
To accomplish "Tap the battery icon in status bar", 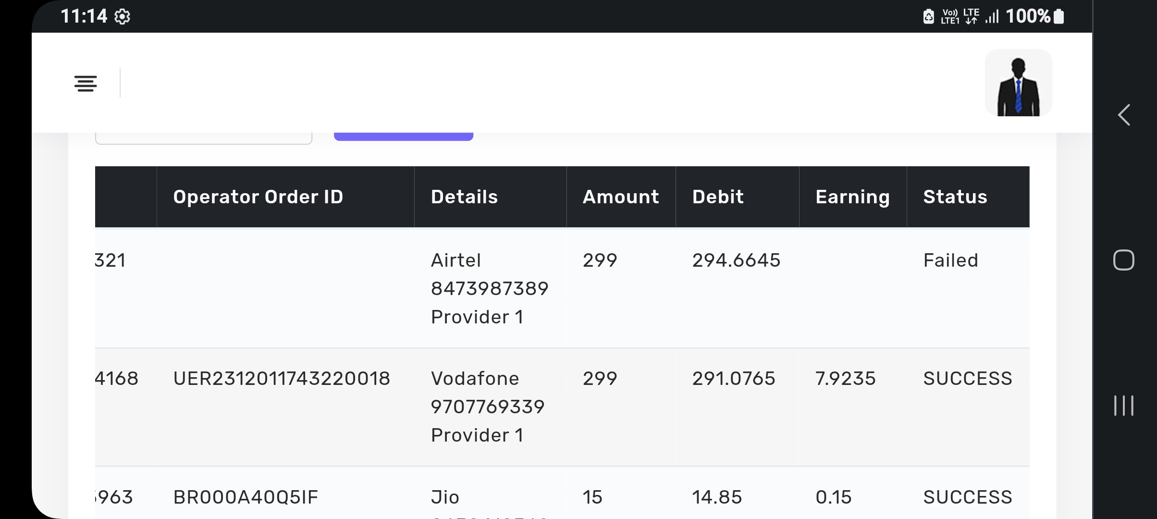I will 1059,17.
